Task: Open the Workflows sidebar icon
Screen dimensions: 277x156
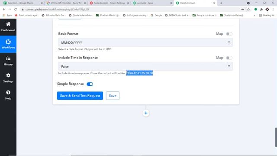Action: 8,42
